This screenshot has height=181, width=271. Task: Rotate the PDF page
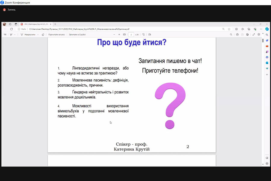[x=144, y=35]
